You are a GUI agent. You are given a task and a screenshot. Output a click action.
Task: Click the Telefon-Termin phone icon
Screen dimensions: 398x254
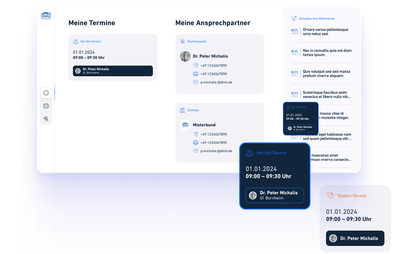pos(330,196)
